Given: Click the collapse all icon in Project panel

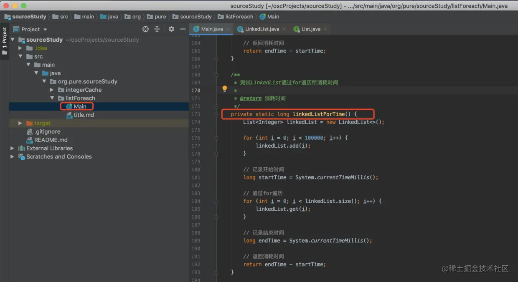Looking at the screenshot, I should (157, 29).
